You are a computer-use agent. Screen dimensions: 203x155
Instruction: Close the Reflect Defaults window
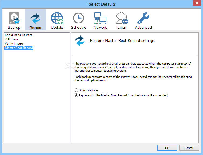click(197, 3)
